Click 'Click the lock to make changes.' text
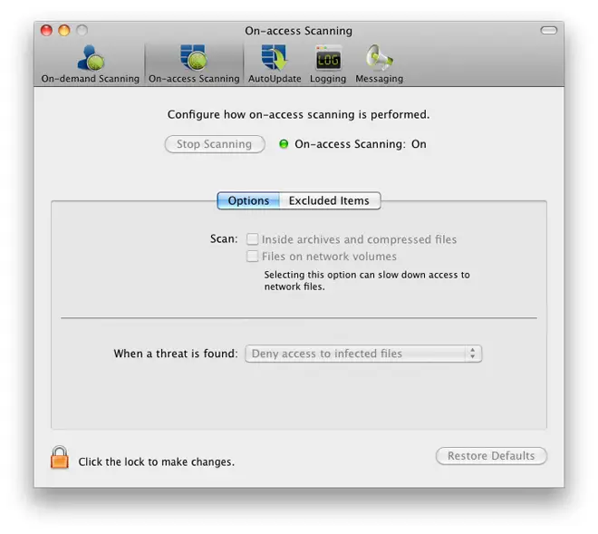The width and height of the screenshot is (598, 534). [x=157, y=461]
